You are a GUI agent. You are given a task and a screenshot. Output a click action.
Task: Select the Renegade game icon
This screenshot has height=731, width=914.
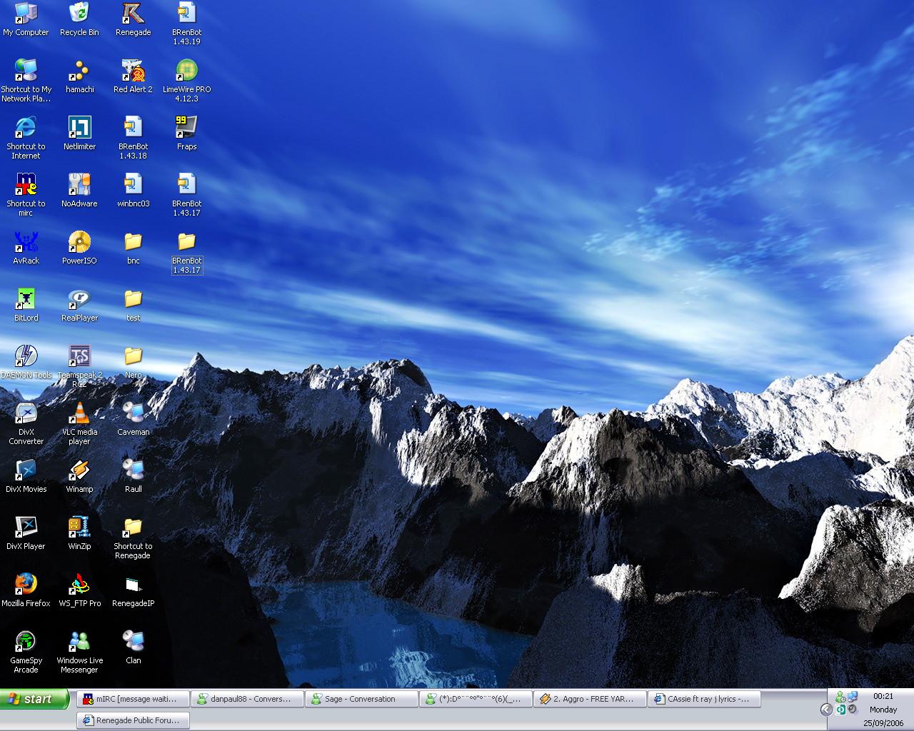[x=133, y=14]
